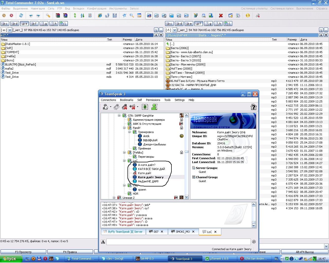Click the F3 Просмотр button
329x263 pixels.
(23, 252)
